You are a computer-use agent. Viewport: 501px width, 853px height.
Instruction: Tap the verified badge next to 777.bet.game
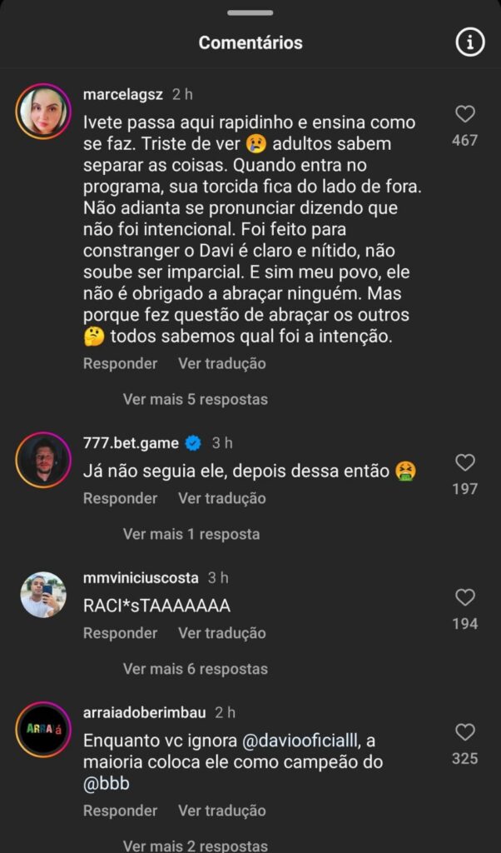coord(193,443)
